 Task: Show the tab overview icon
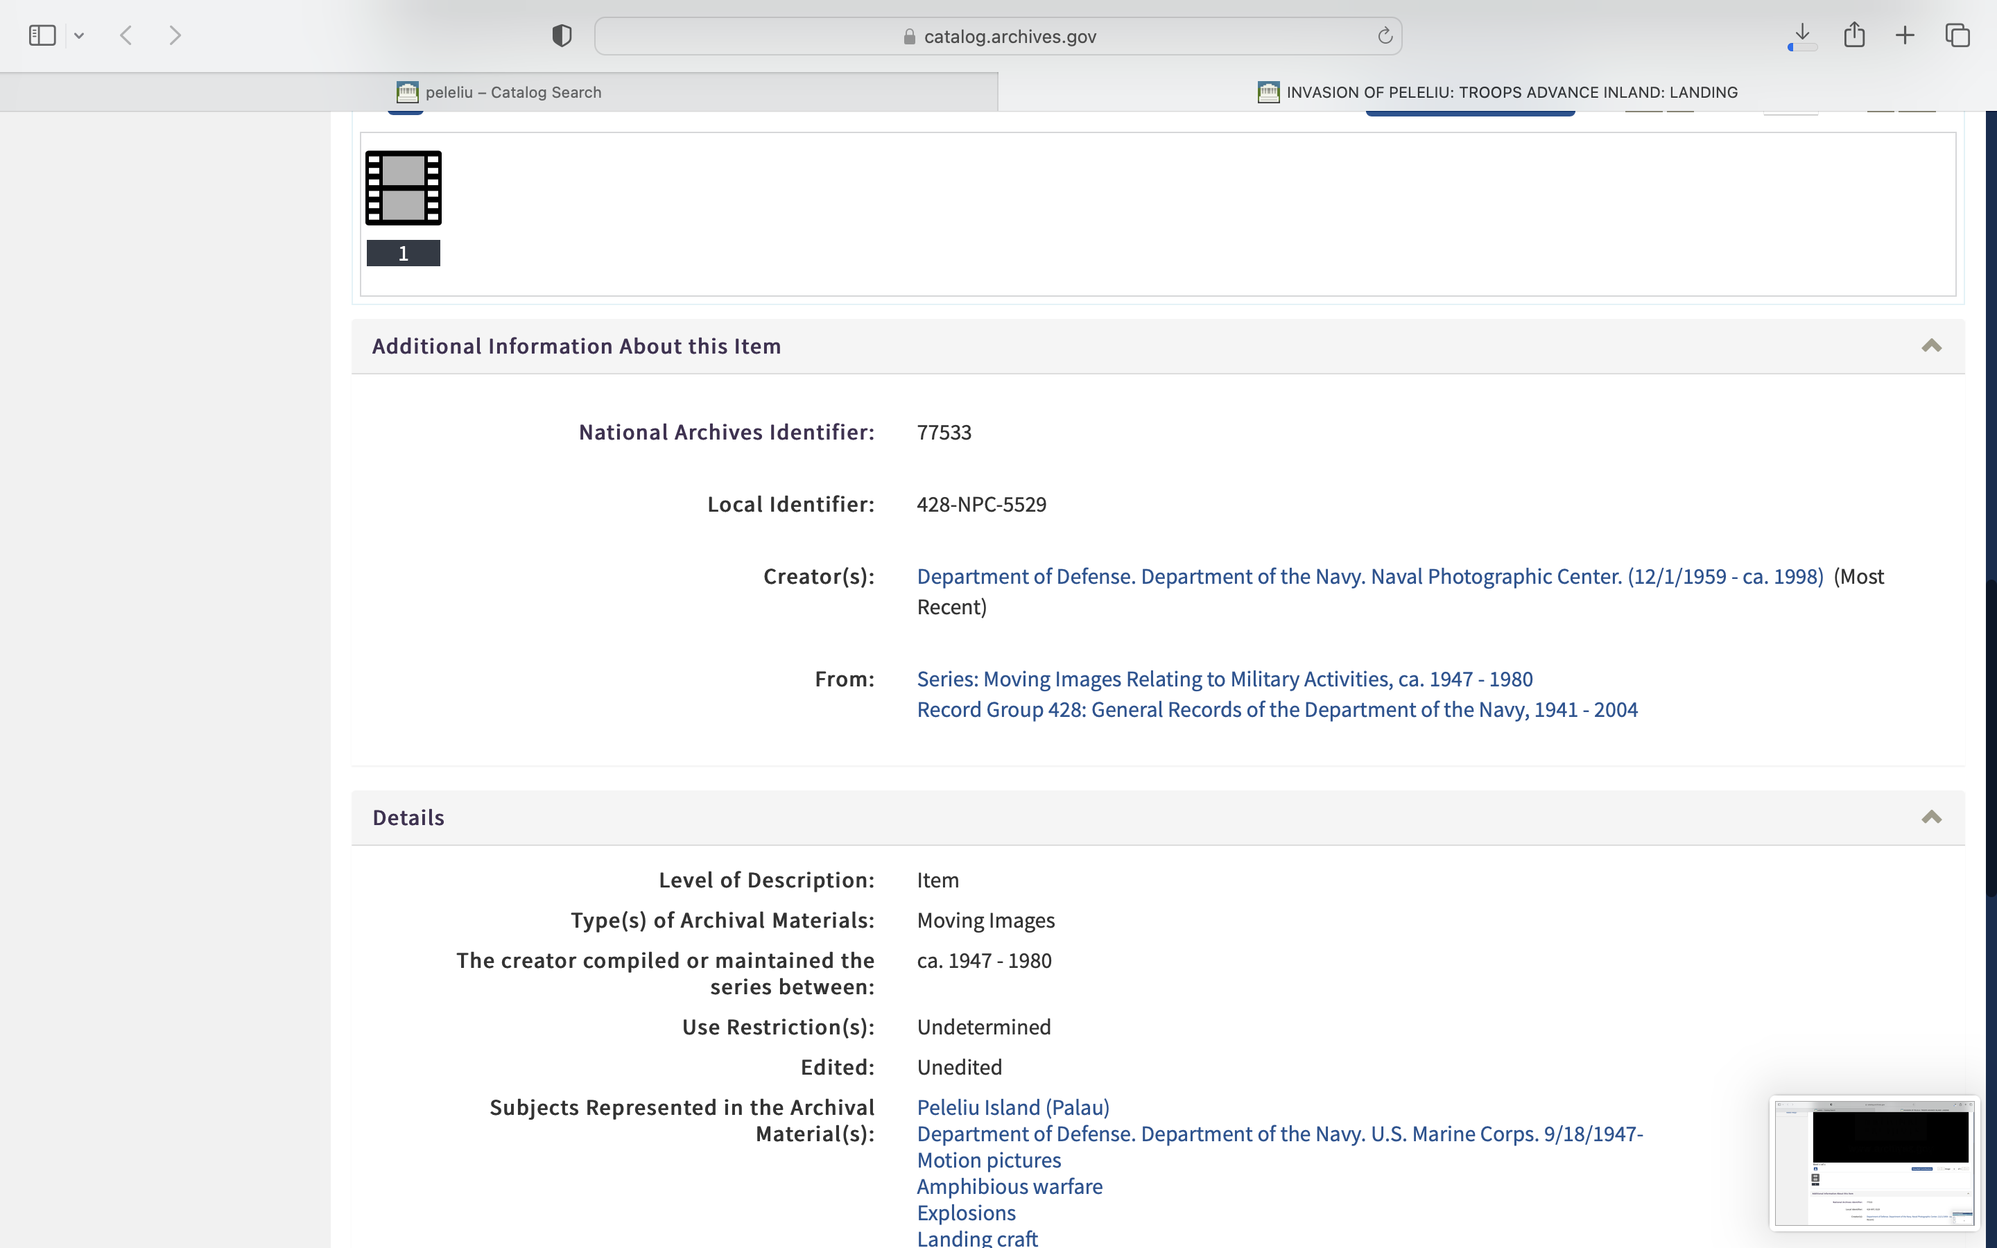(x=1957, y=35)
